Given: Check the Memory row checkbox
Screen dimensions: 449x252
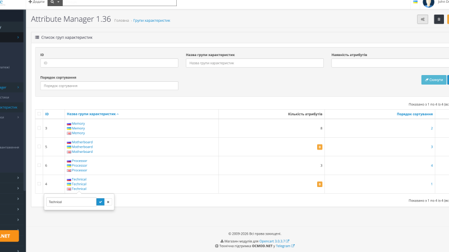Looking at the screenshot, I should pos(39,128).
